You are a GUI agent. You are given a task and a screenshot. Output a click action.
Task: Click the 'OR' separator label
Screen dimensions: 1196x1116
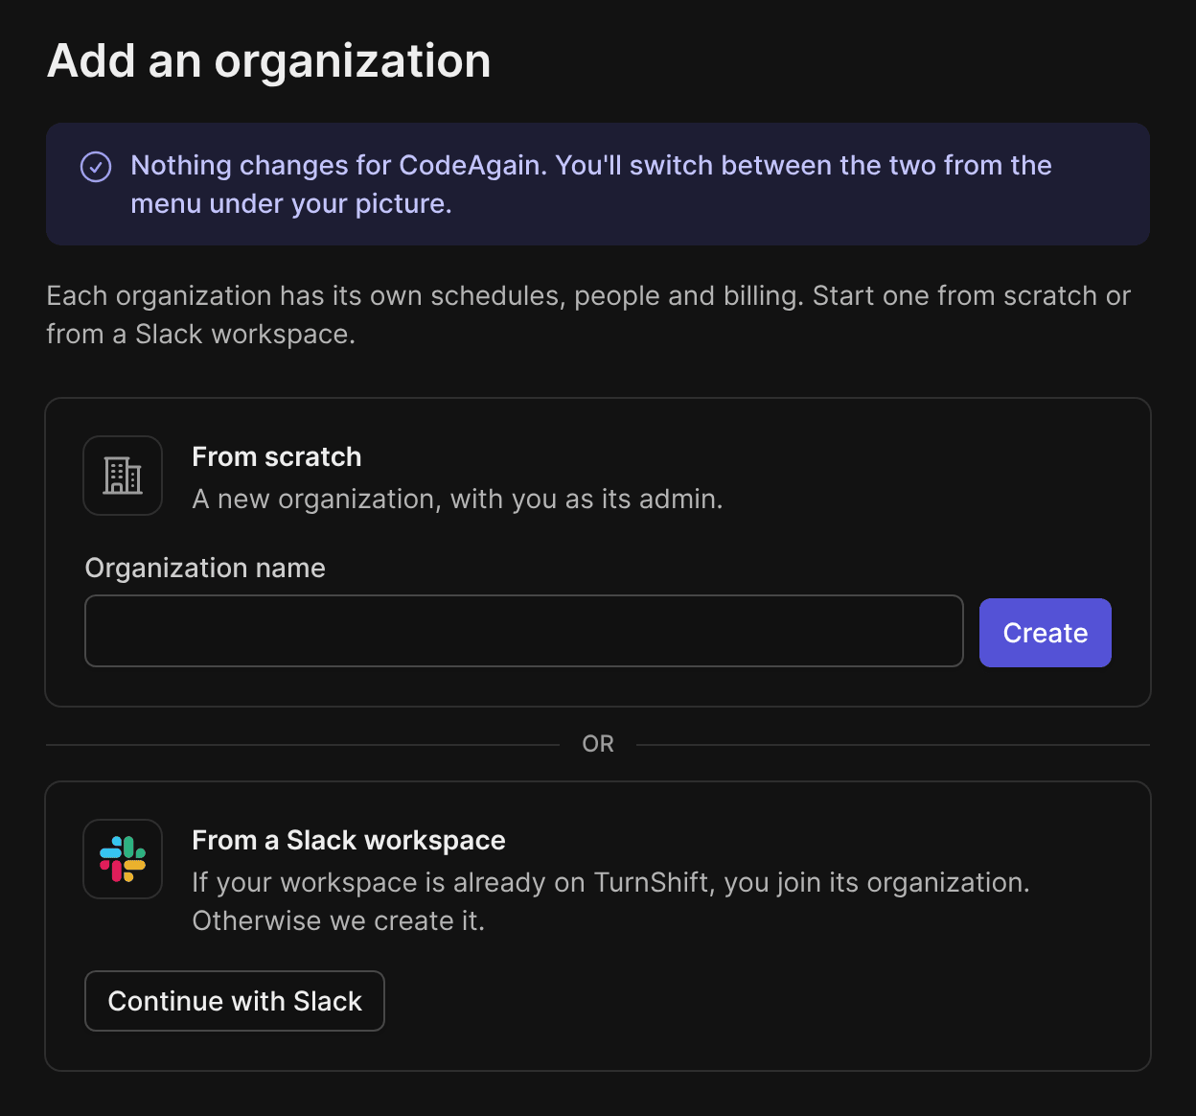pos(598,744)
